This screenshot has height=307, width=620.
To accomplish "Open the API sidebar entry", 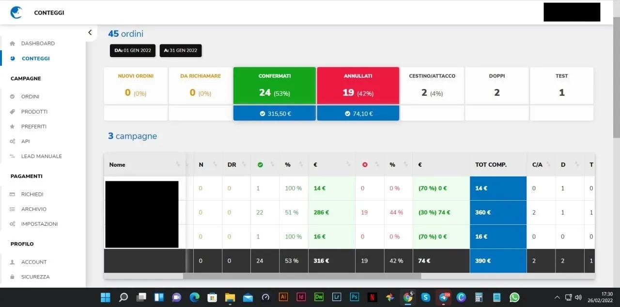I will pos(25,142).
